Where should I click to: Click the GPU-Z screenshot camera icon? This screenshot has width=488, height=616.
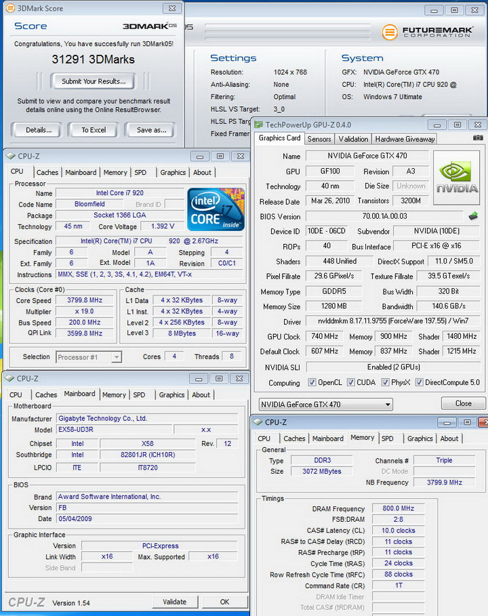coord(478,138)
